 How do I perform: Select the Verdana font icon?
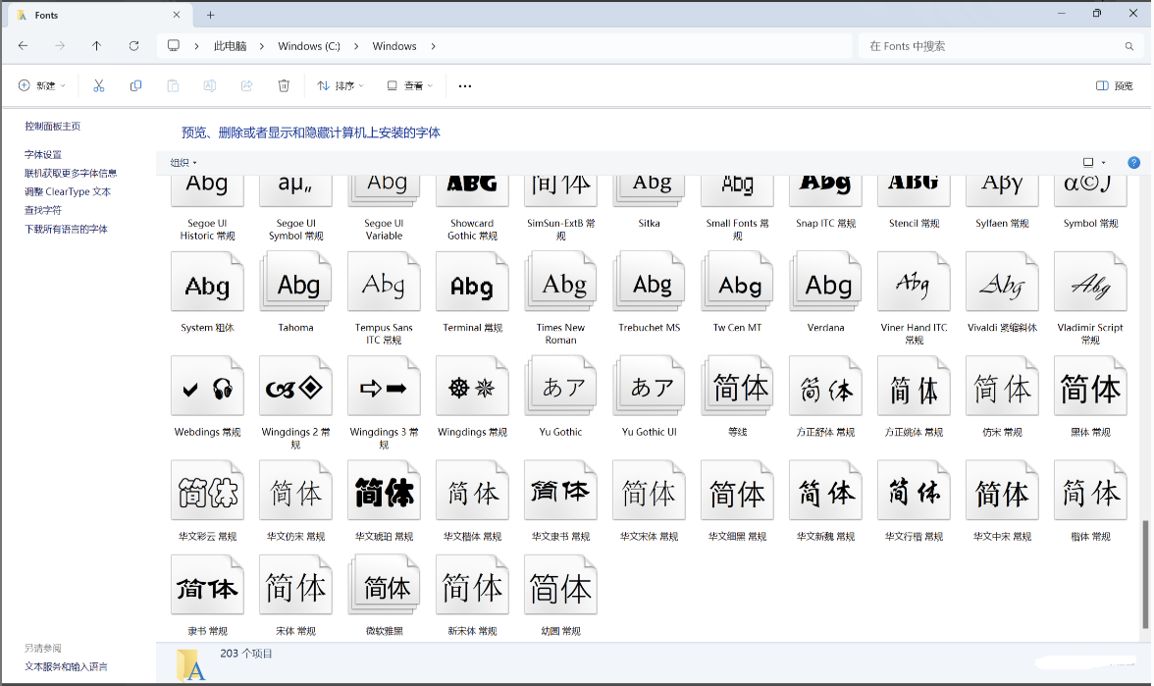tap(826, 281)
